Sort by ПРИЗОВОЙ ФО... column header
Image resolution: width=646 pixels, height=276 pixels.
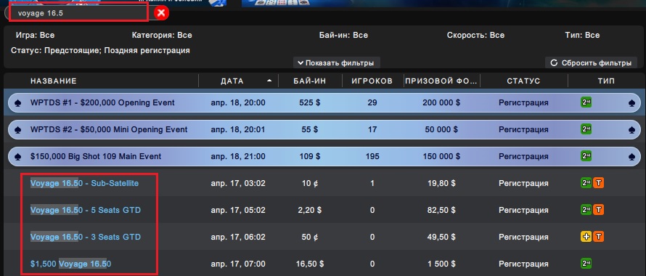pos(442,81)
